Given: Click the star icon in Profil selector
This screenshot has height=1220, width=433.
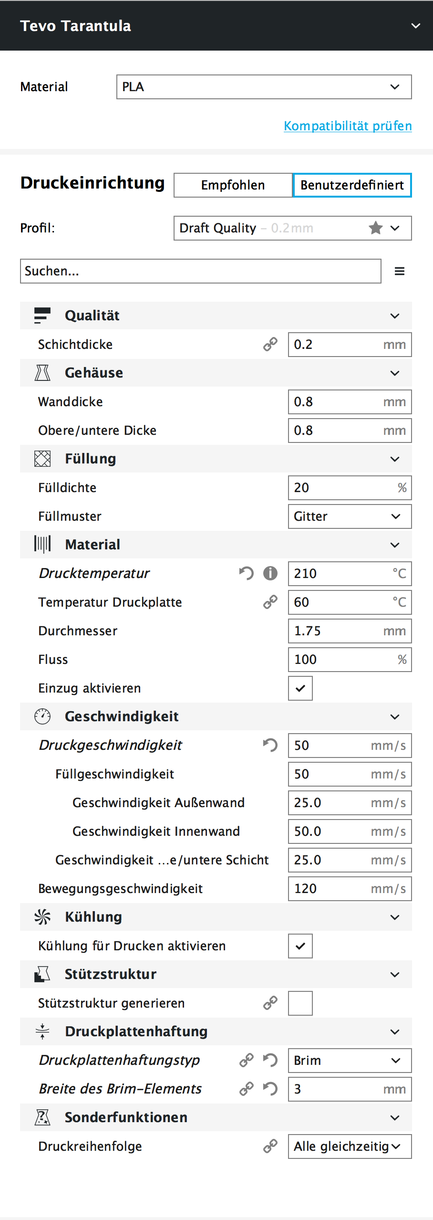Looking at the screenshot, I should click(376, 228).
